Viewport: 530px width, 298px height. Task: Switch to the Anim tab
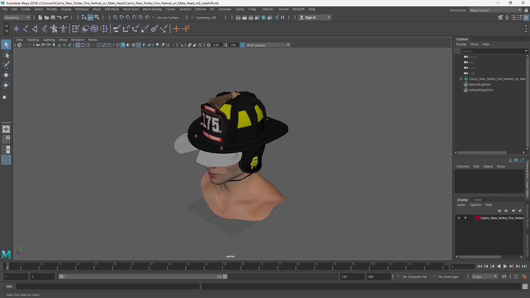[478, 200]
